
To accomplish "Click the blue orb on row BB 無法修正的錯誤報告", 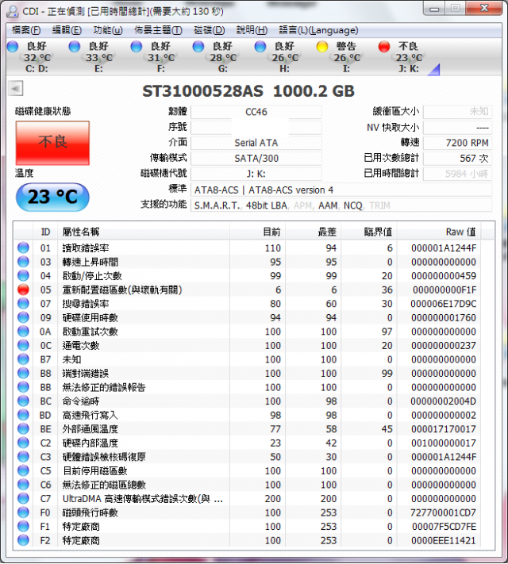I will click(23, 387).
